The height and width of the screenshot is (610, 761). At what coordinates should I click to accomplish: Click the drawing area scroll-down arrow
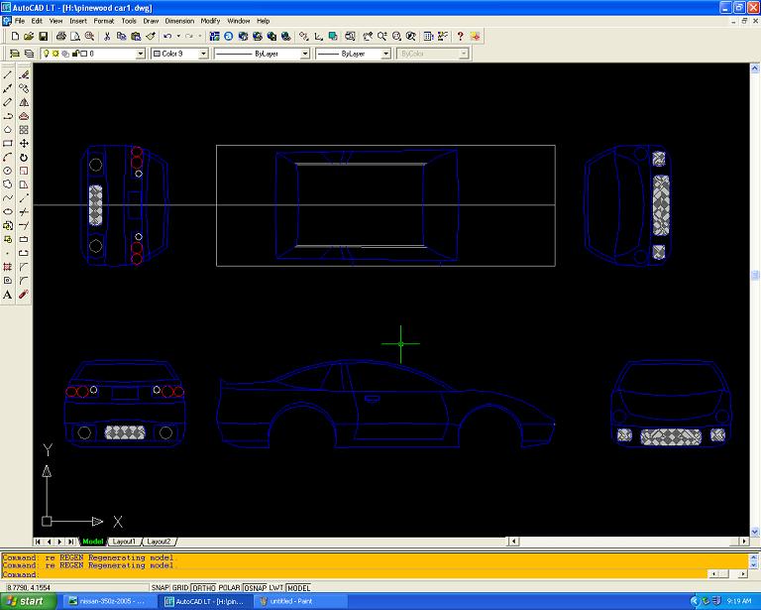click(755, 532)
